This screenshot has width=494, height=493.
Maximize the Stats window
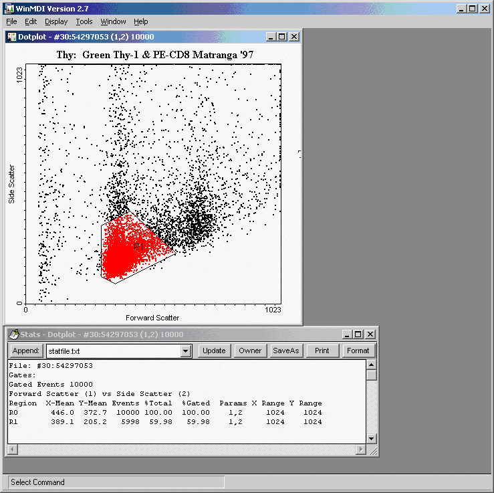[x=358, y=334]
